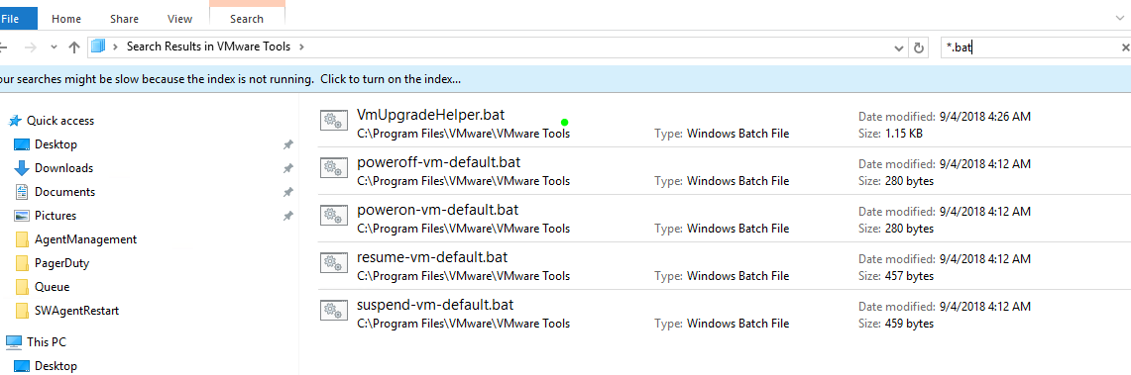Click the 1.15 KB size value
Image resolution: width=1131 pixels, height=375 pixels.
(x=905, y=134)
